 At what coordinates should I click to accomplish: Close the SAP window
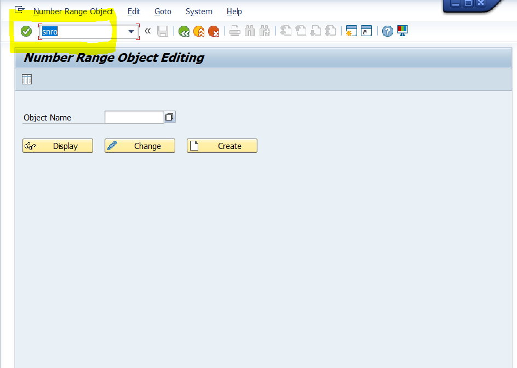[x=481, y=3]
